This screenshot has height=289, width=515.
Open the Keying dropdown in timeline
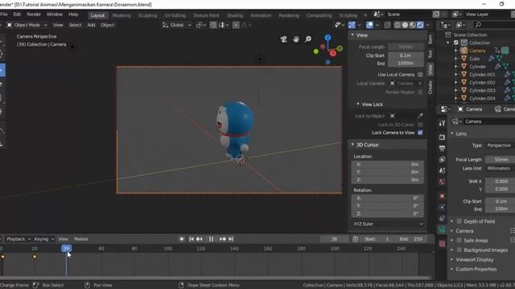[x=44, y=239]
